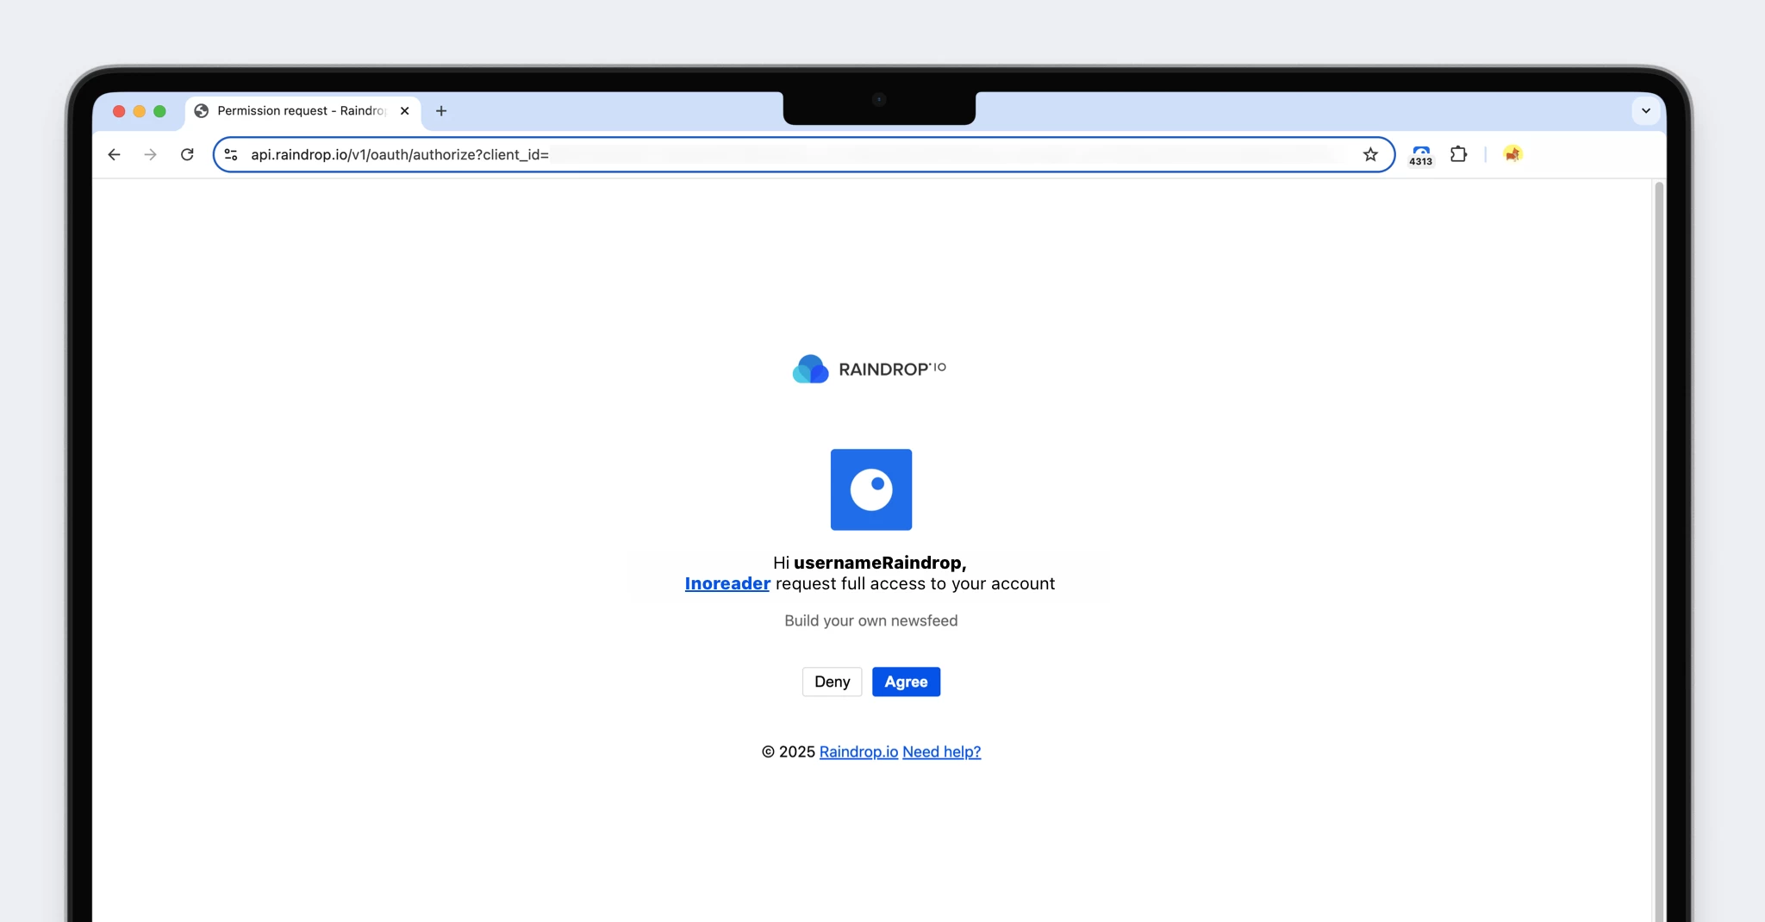Screen dimensions: 1765x922
Task: Click the red close window button
Action: tap(119, 111)
